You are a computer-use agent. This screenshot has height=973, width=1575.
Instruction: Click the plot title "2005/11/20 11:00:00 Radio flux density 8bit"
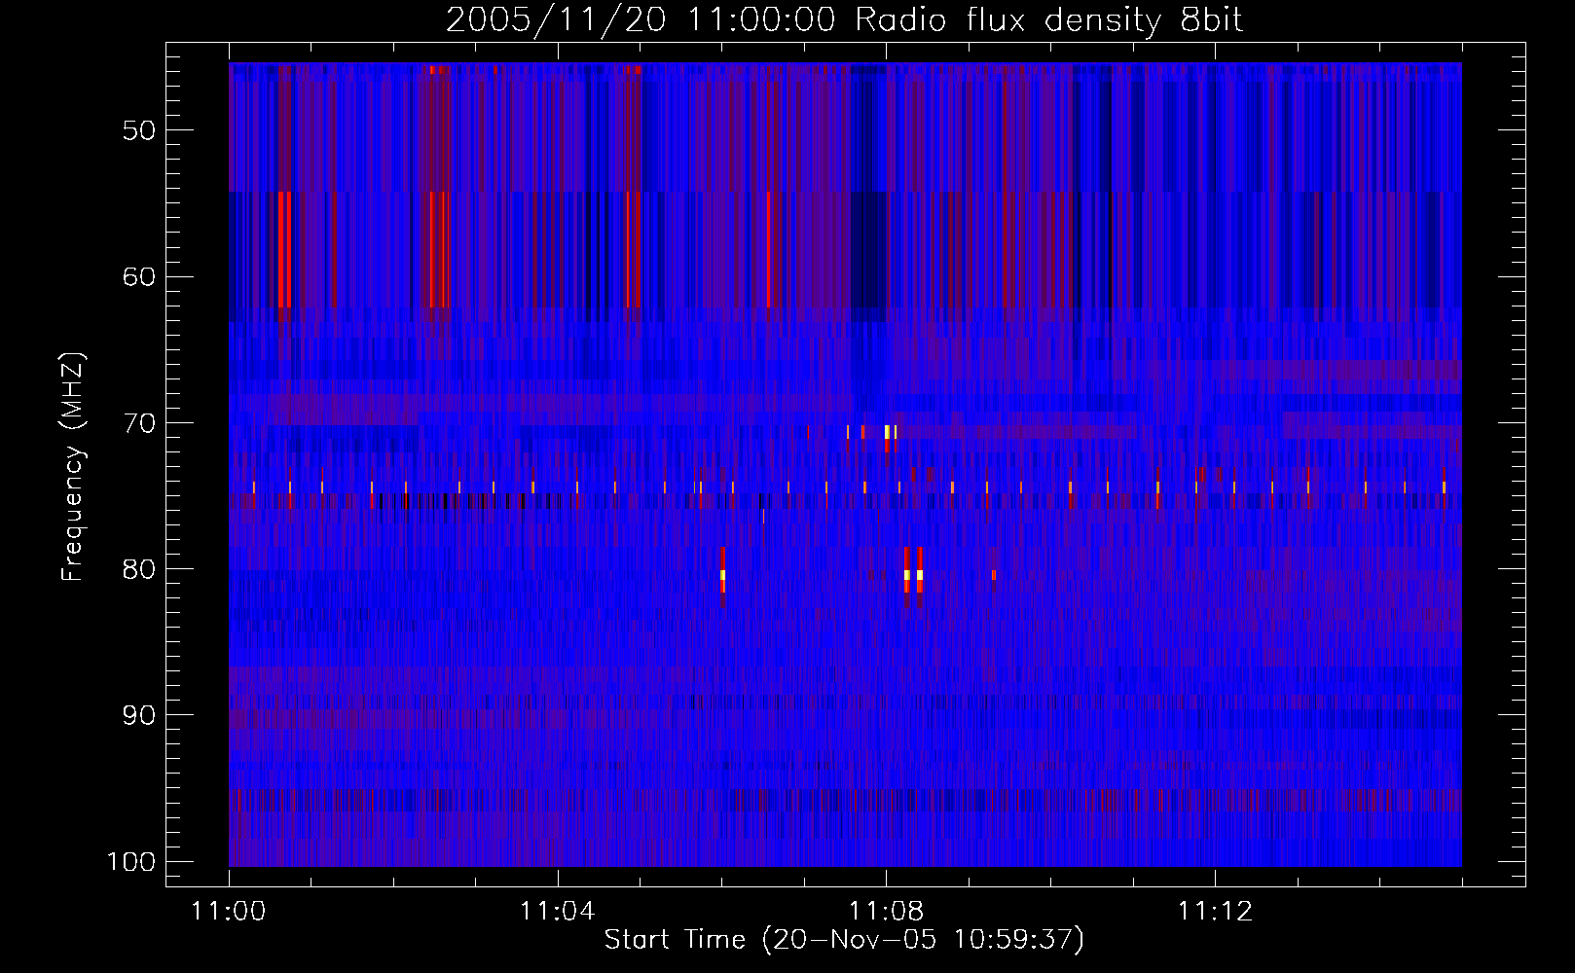[x=844, y=20]
